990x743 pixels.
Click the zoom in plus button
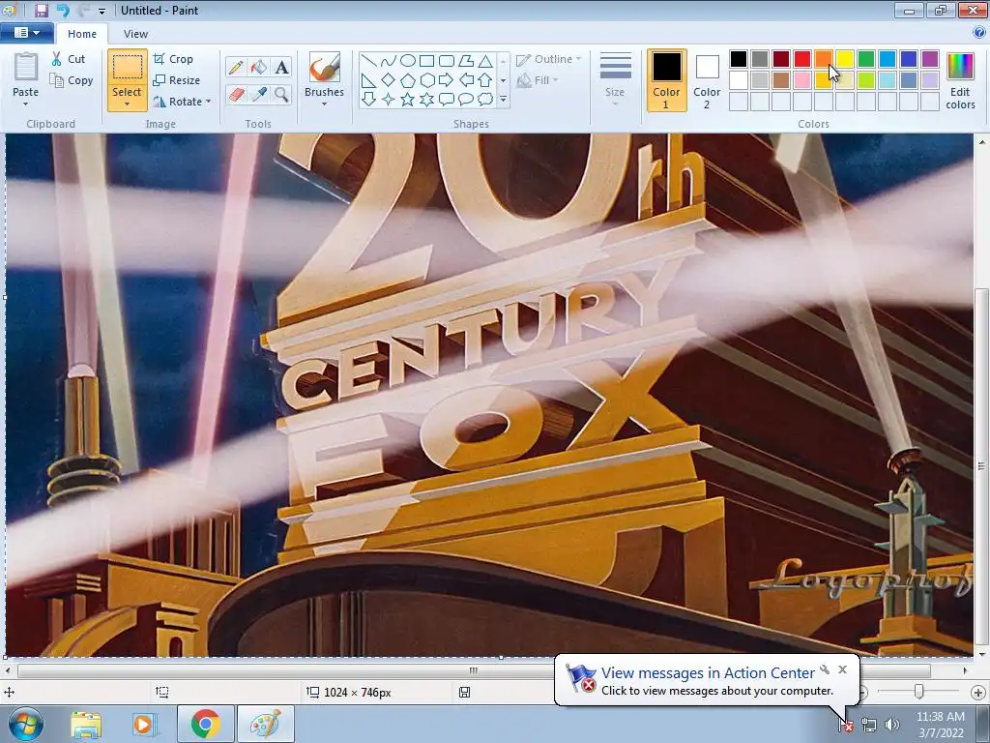pyautogui.click(x=978, y=693)
